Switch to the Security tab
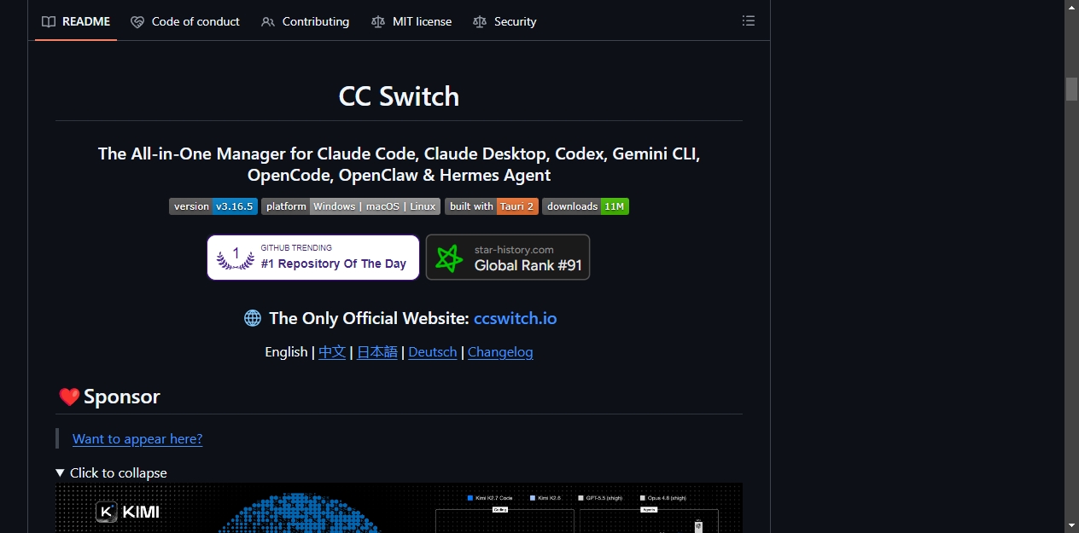1079x533 pixels. coord(505,21)
